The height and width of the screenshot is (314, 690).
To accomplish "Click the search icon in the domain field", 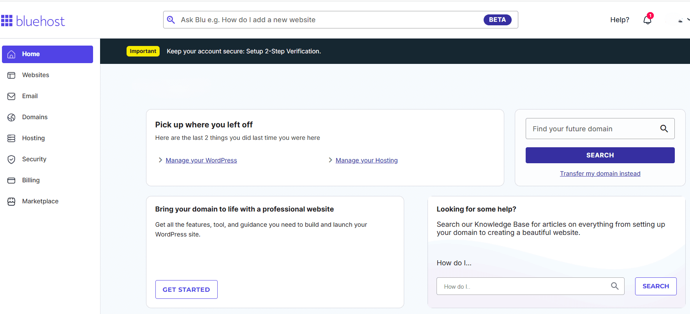I will click(664, 129).
